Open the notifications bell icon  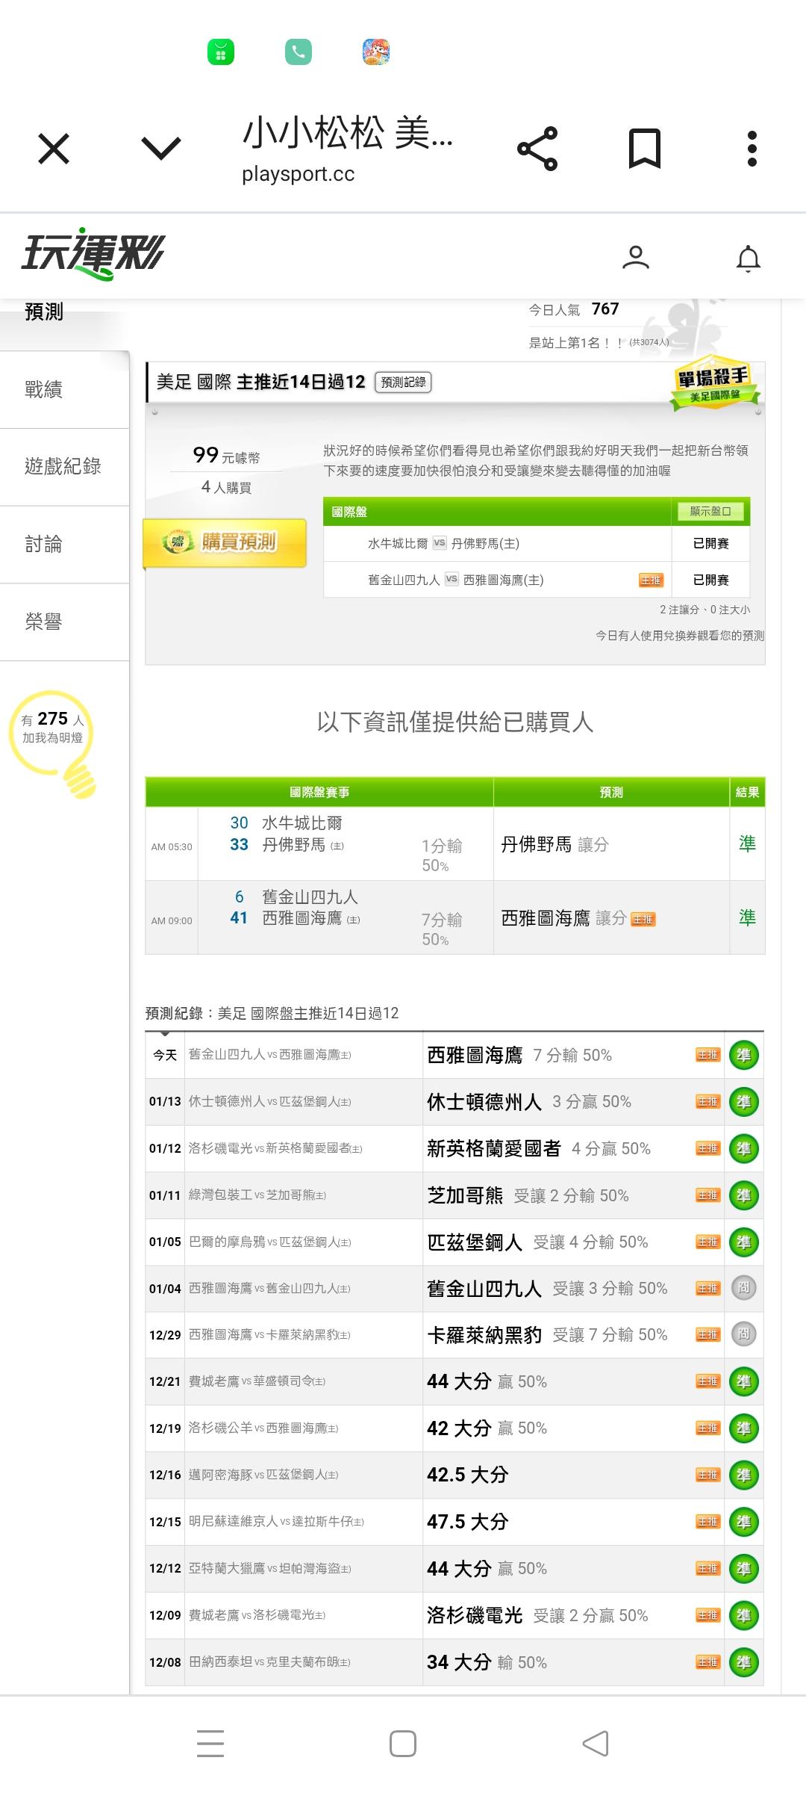point(749,258)
